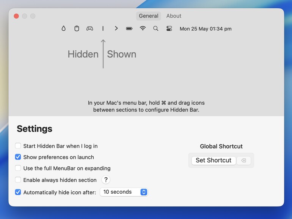The width and height of the screenshot is (292, 219).
Task: Clear the shortcut with the delete icon
Action: click(243, 160)
